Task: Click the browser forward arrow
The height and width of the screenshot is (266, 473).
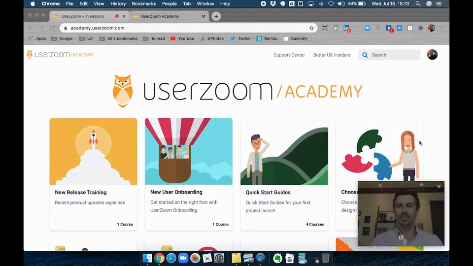Action: (x=41, y=28)
